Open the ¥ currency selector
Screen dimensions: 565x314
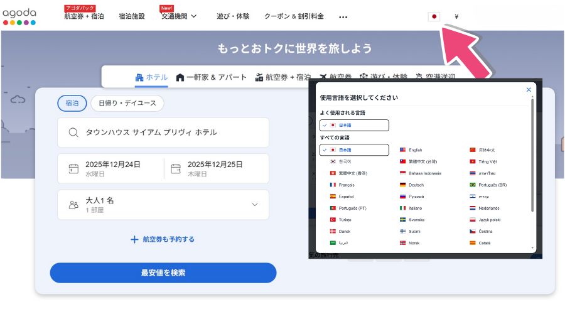click(x=456, y=16)
